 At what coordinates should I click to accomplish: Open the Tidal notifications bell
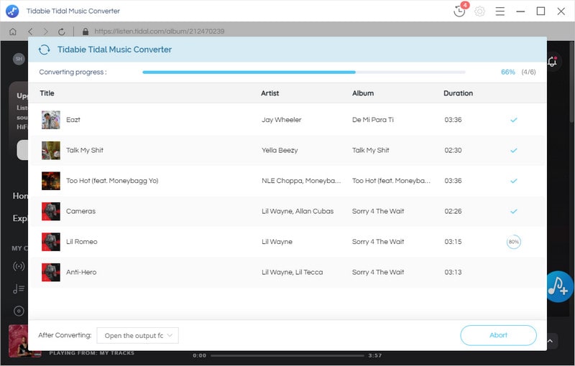point(552,62)
